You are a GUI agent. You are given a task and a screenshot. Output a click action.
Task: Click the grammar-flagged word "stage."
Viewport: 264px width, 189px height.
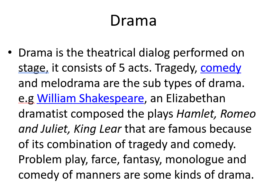coord(33,68)
